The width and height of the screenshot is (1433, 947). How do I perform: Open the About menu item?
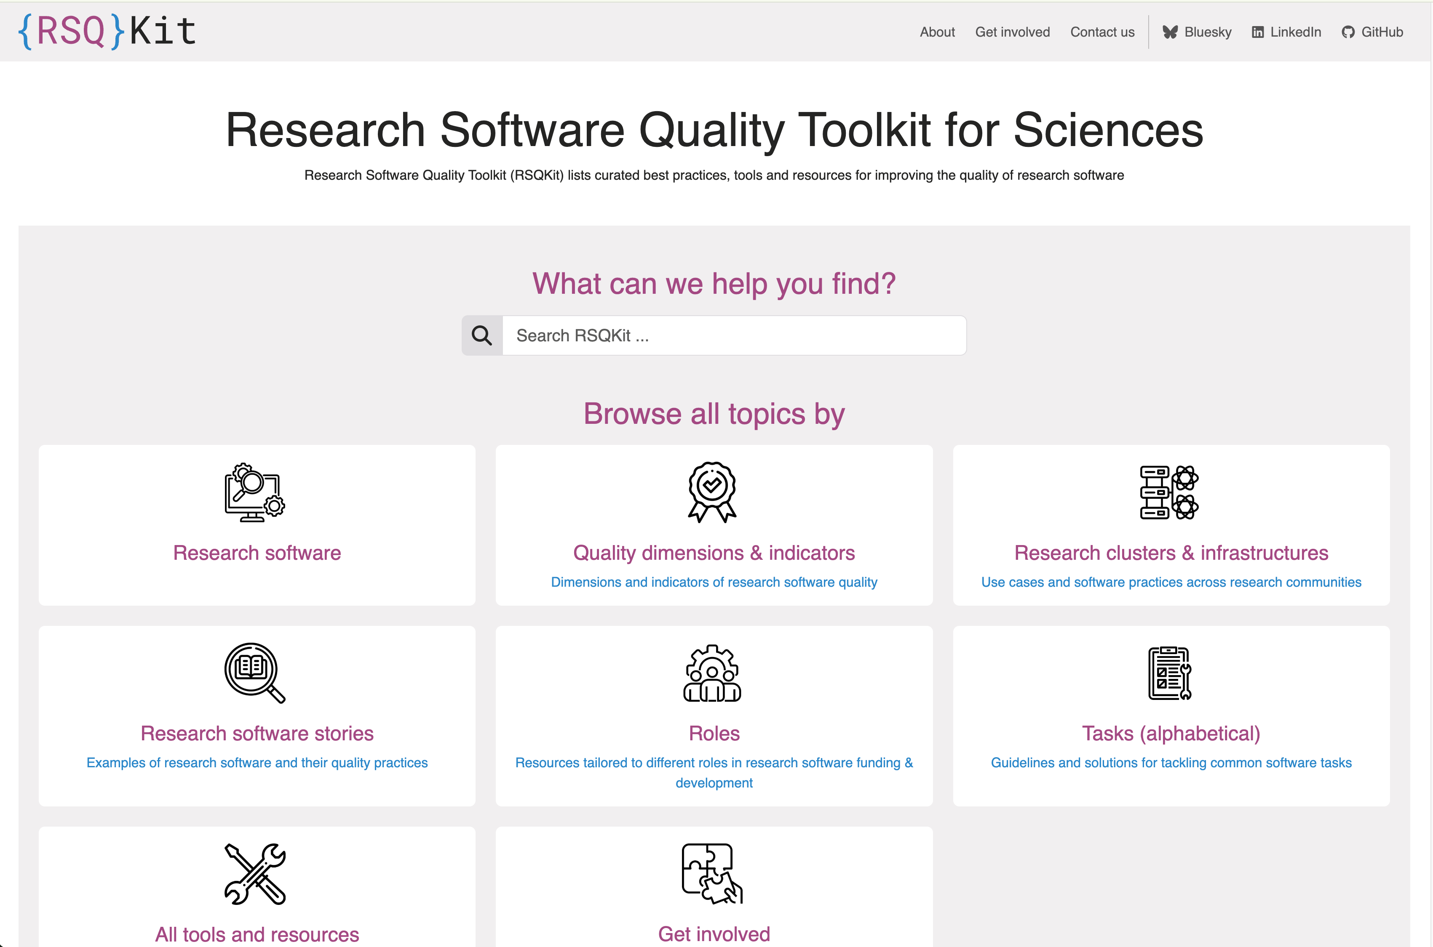(937, 32)
